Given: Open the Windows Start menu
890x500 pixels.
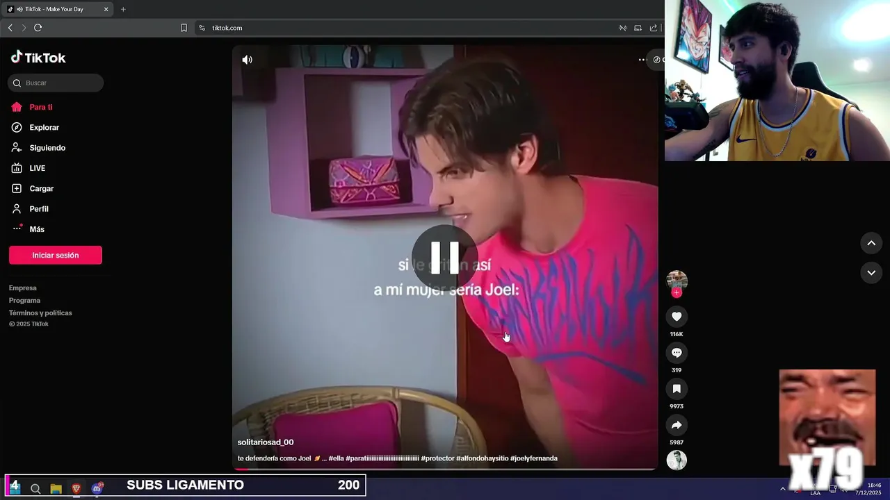Looking at the screenshot, I should [15, 488].
